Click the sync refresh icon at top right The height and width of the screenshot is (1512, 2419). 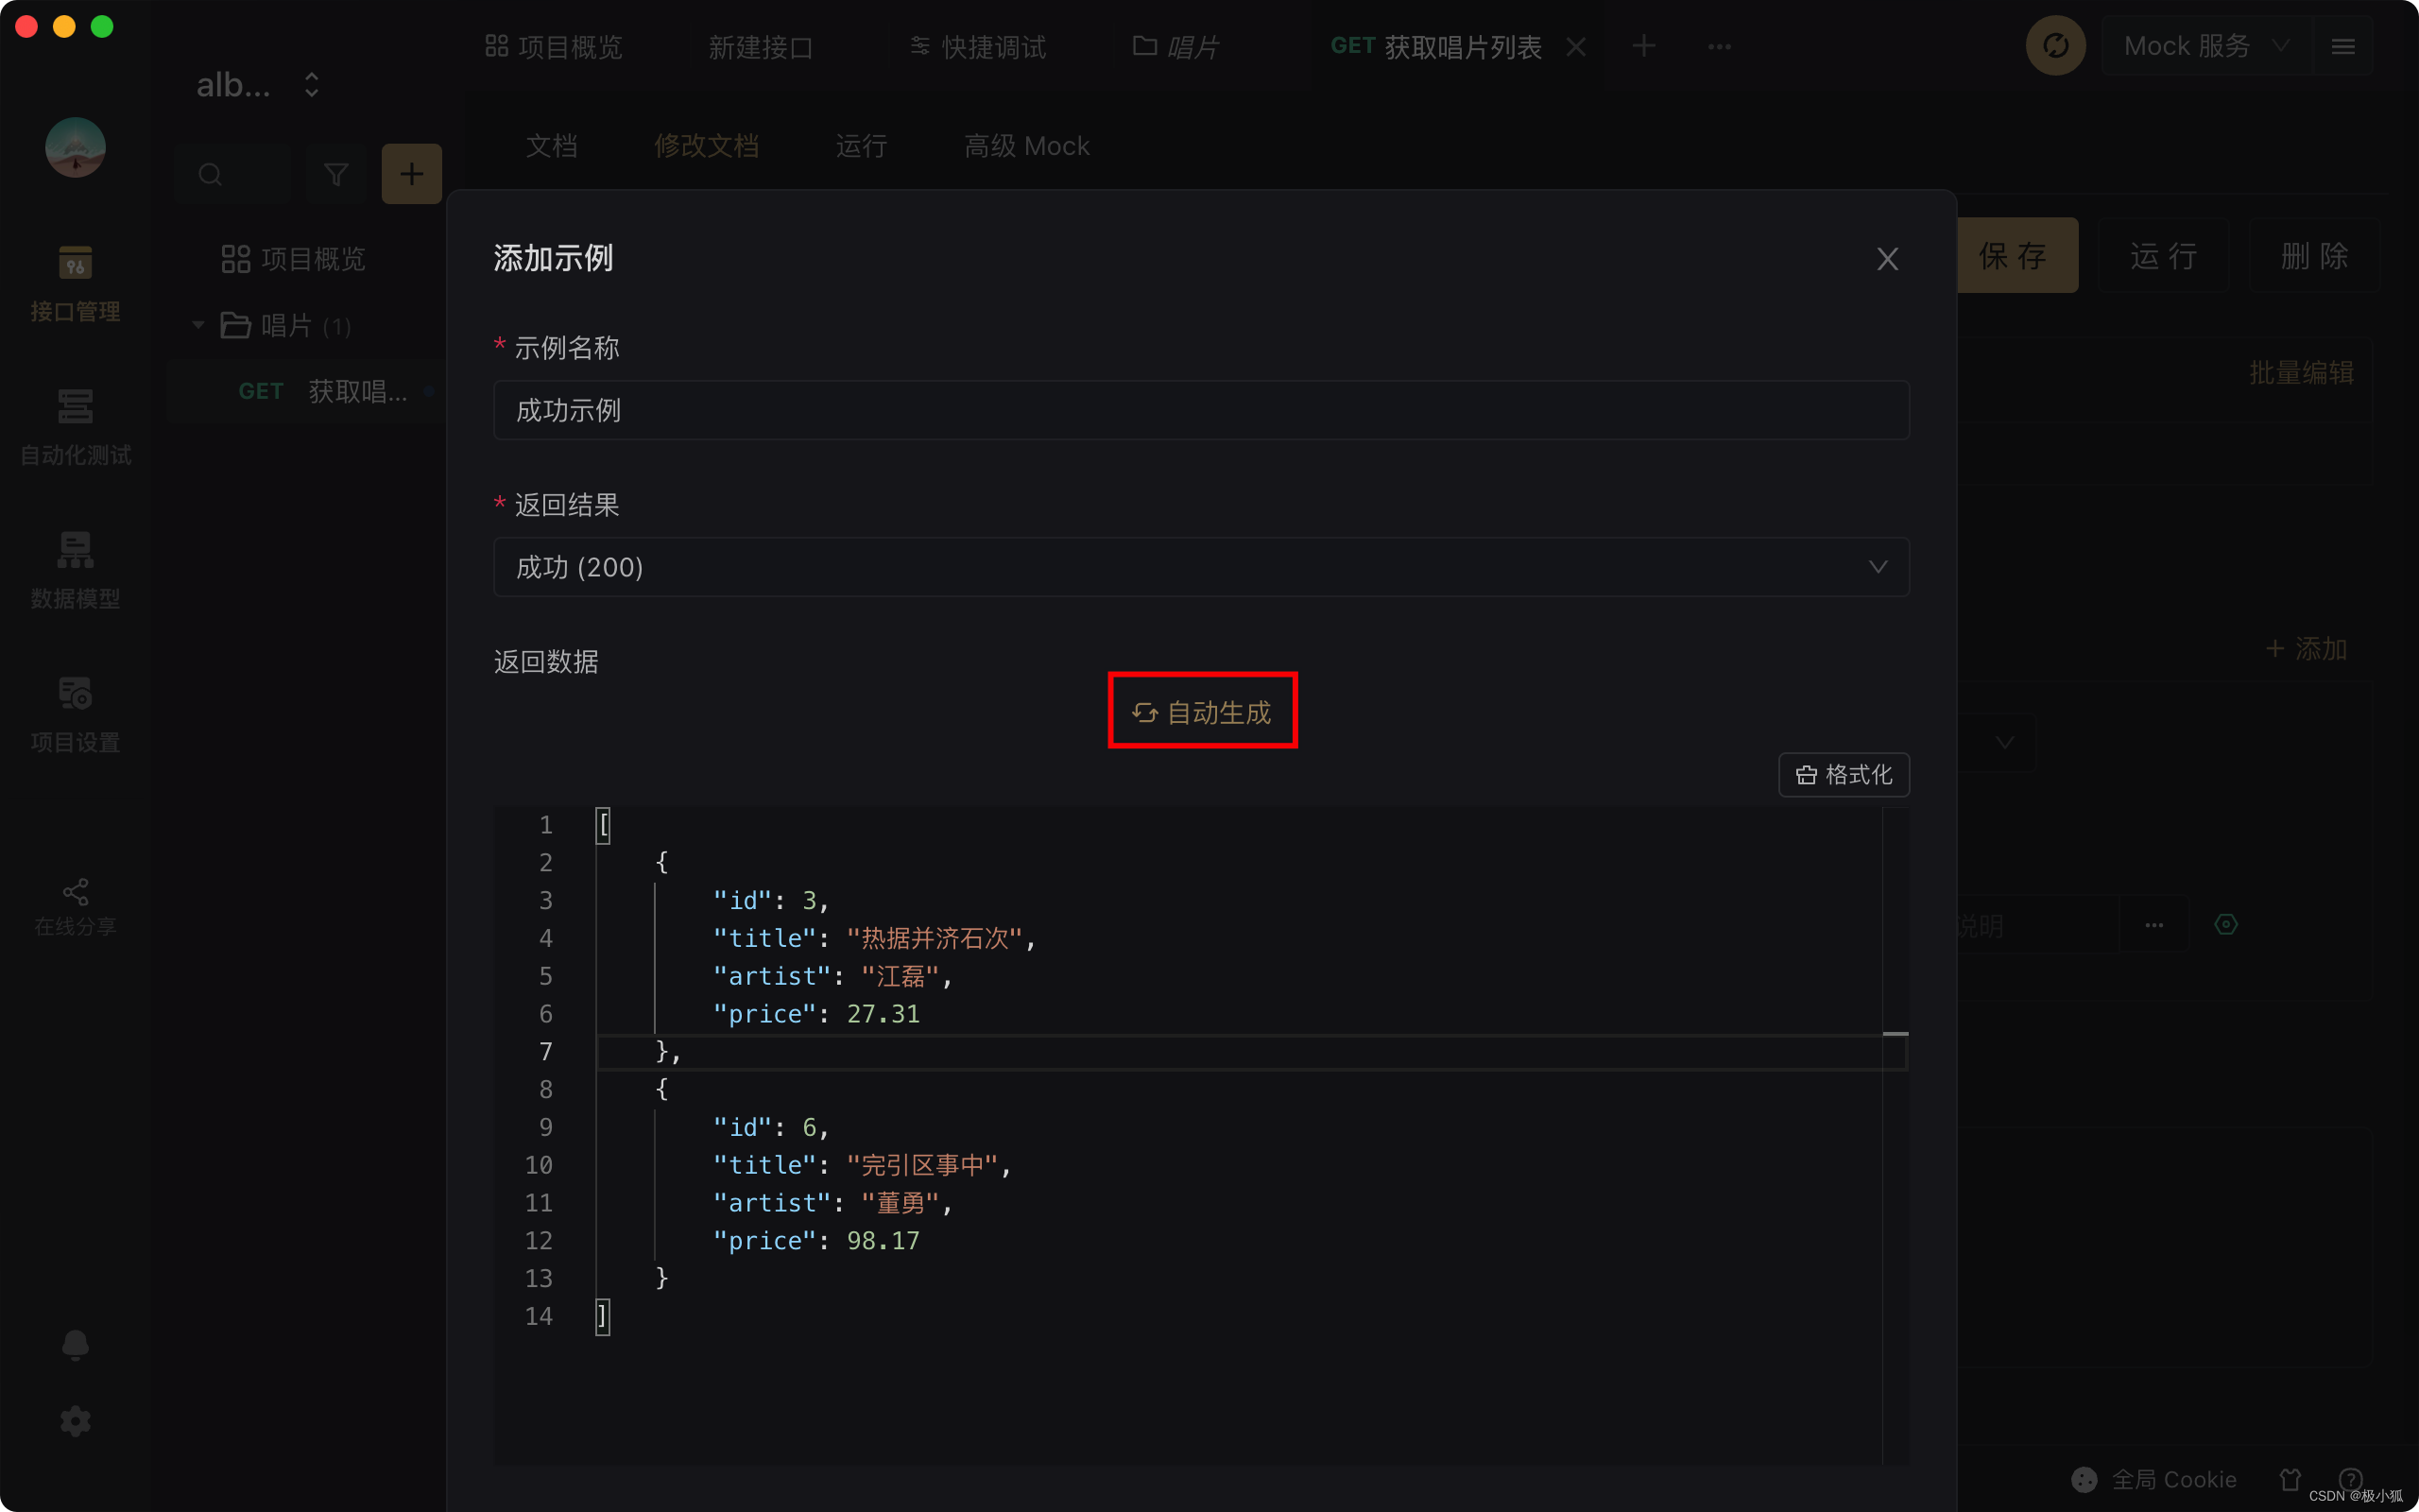pyautogui.click(x=2055, y=46)
